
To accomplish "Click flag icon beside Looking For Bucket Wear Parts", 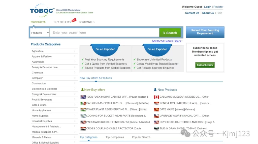I will pos(83,116).
